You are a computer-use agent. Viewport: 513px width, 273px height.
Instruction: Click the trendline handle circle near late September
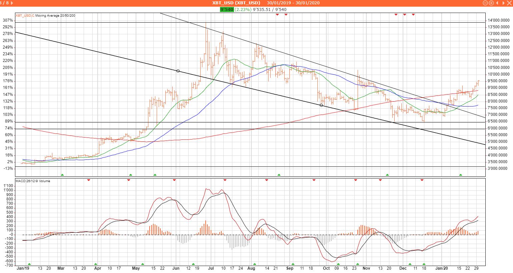pos(321,105)
